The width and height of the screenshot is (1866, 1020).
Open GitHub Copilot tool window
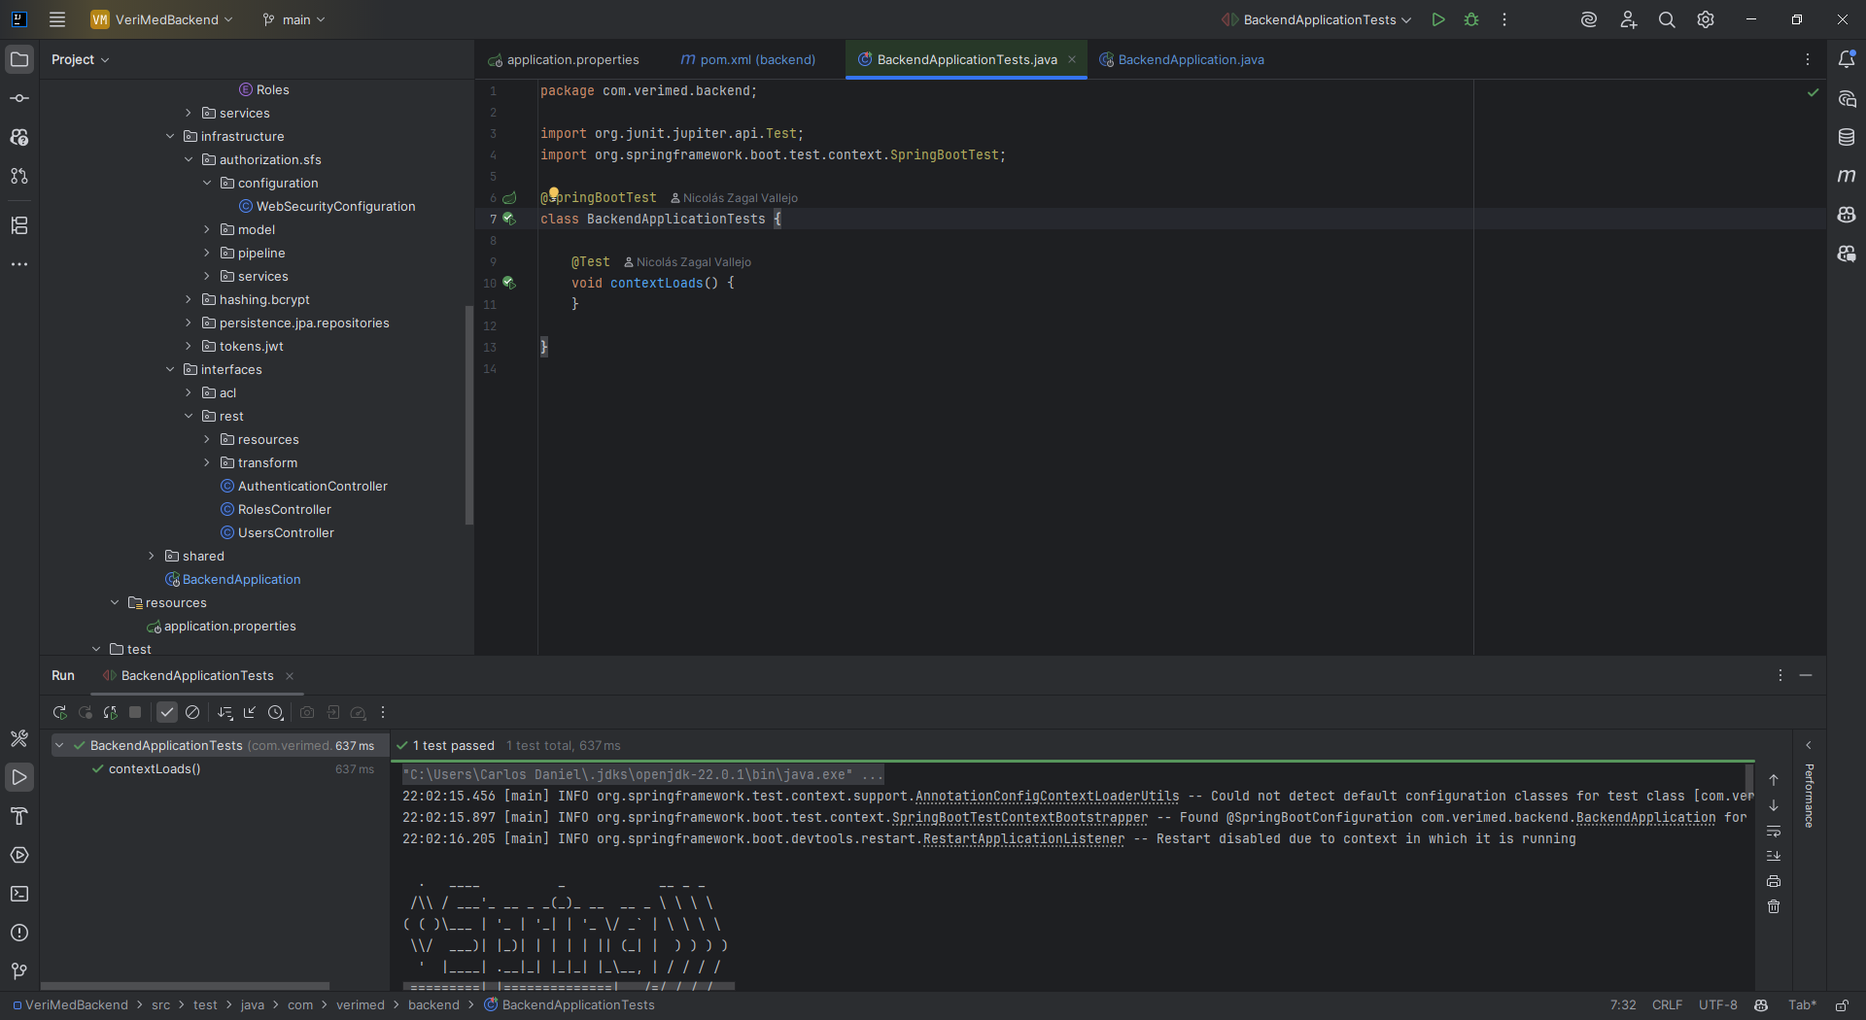tap(1847, 215)
